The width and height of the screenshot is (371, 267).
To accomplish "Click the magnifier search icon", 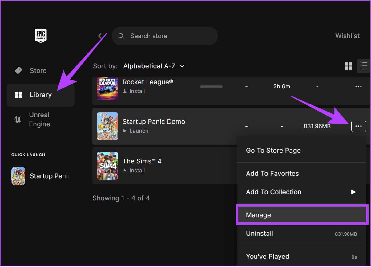I will pyautogui.click(x=121, y=36).
